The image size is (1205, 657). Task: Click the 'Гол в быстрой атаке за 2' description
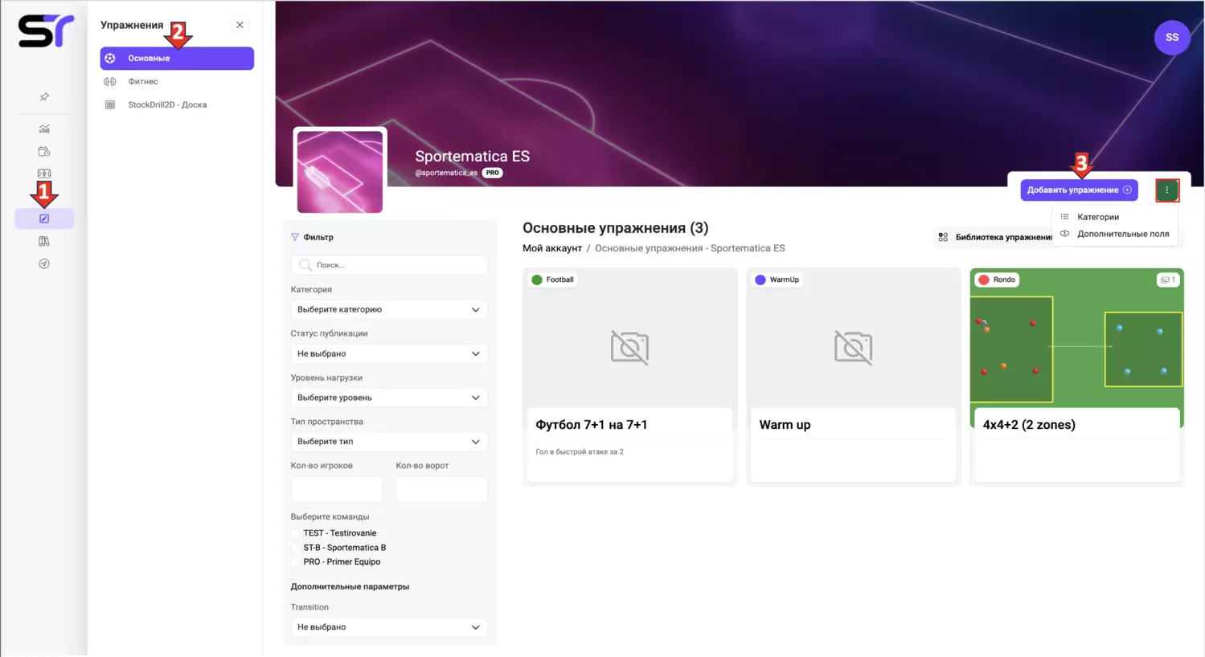coord(580,452)
